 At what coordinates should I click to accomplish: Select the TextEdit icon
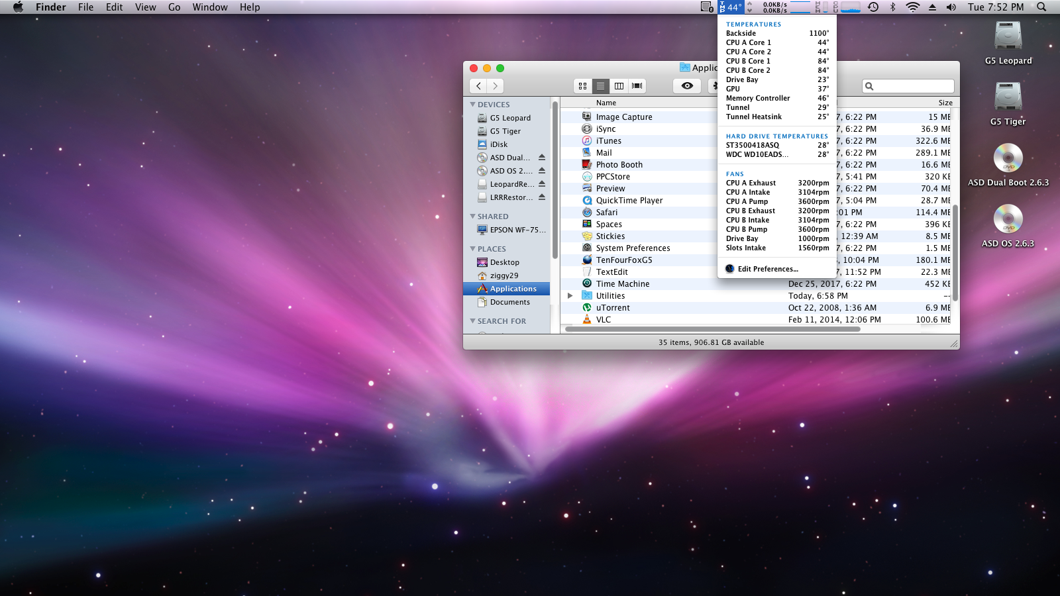coord(587,272)
